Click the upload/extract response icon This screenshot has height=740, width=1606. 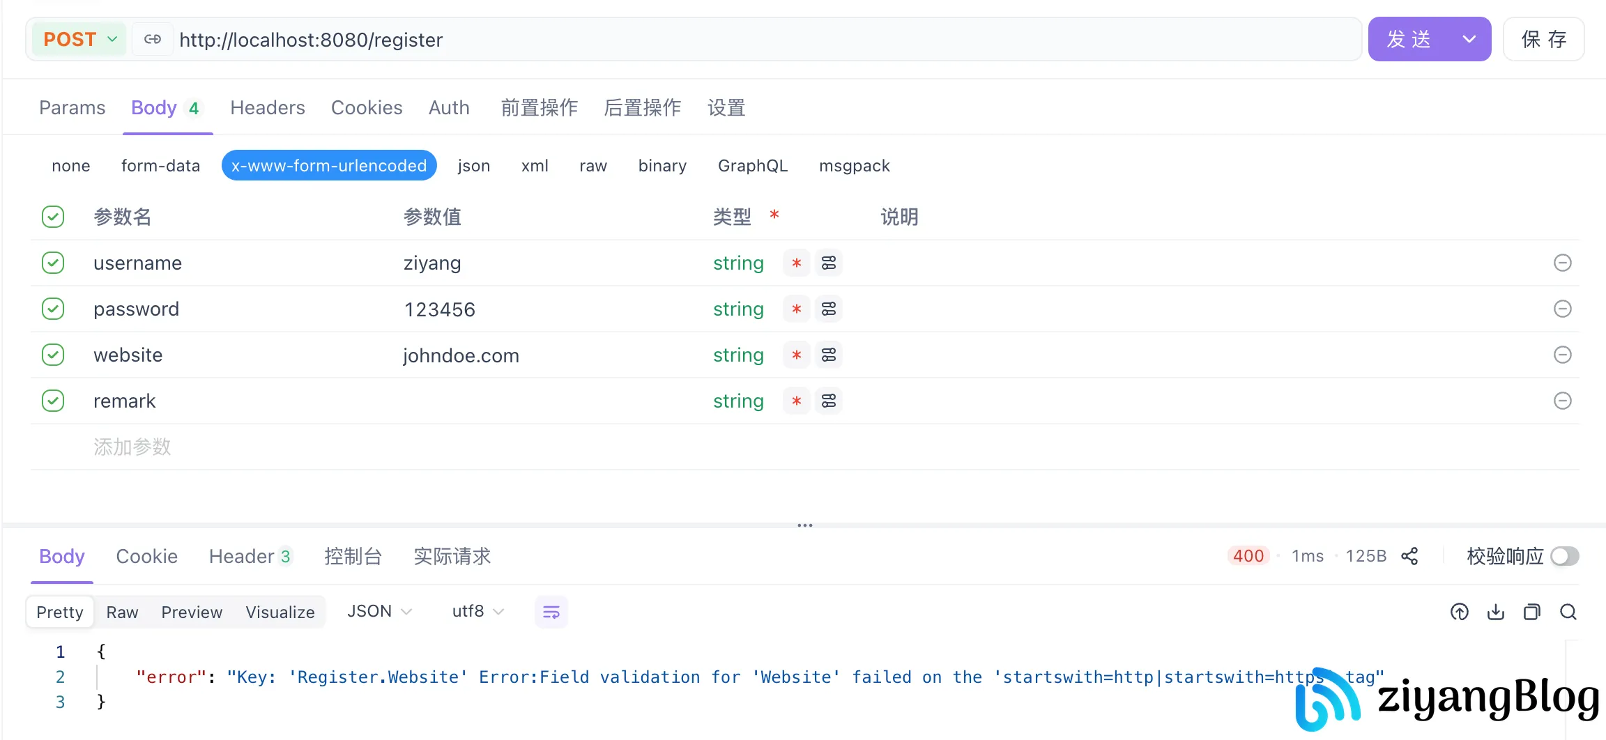coord(1459,612)
